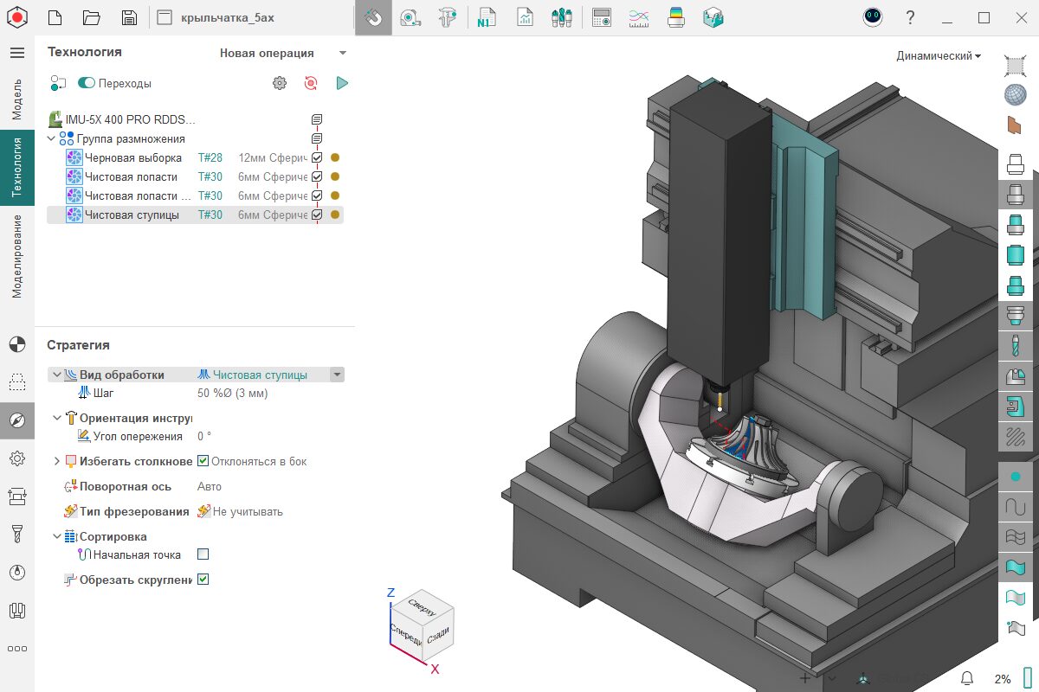The width and height of the screenshot is (1039, 692).
Task: Click the wireframe sphere view icon
Action: point(1015,94)
